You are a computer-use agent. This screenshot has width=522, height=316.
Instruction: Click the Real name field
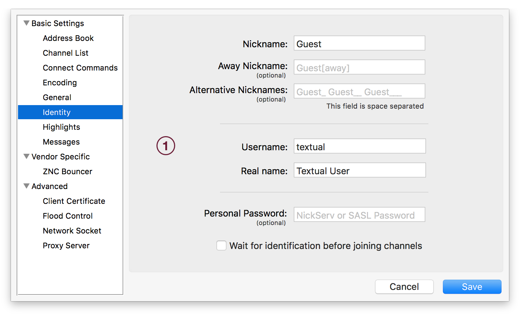click(360, 170)
